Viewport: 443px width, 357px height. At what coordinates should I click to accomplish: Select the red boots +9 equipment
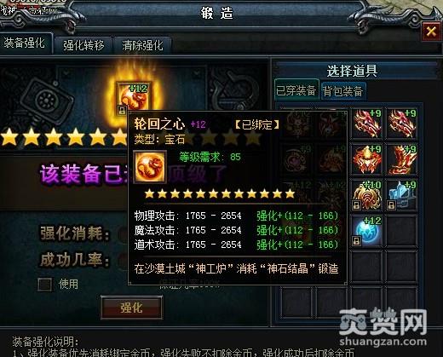401,159
